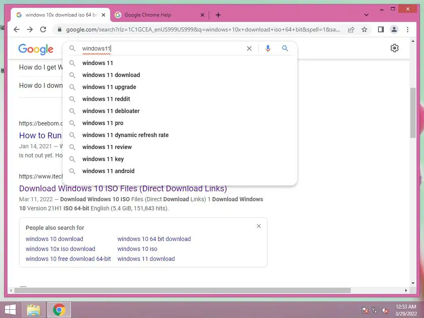
Task: Click the https://www.itech result URL text
Action: [x=41, y=176]
